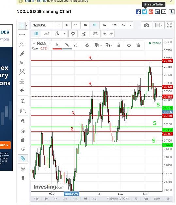
Task: Hide all drawings with crossed eye icon
Action: point(23,149)
